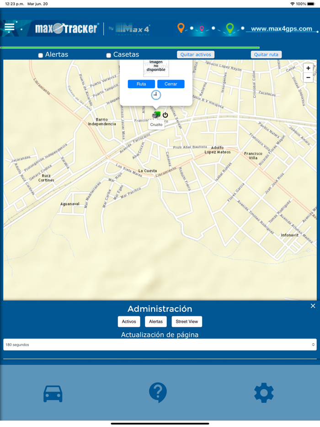This screenshot has height=427, width=320.
Task: Click the Ruta button in popup
Action: (x=141, y=84)
